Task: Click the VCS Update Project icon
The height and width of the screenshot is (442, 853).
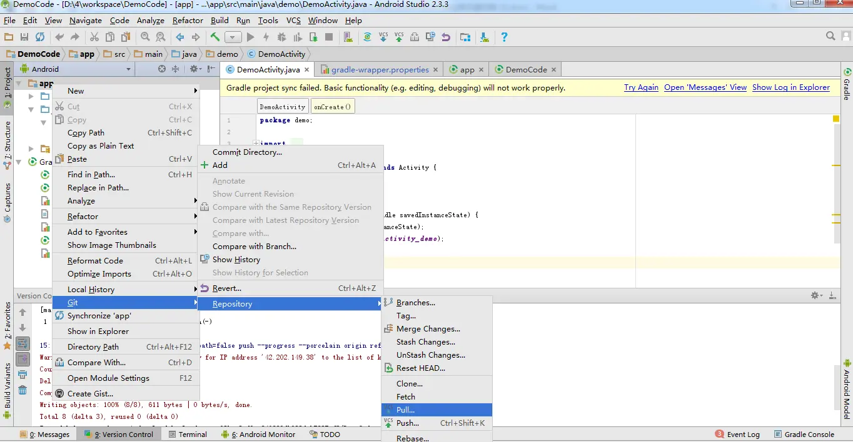Action: 383,37
